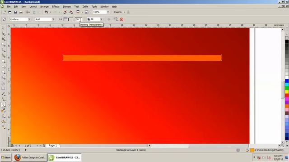
Task: Switch to Folder Design Firefox taskbar button
Action: [30, 157]
